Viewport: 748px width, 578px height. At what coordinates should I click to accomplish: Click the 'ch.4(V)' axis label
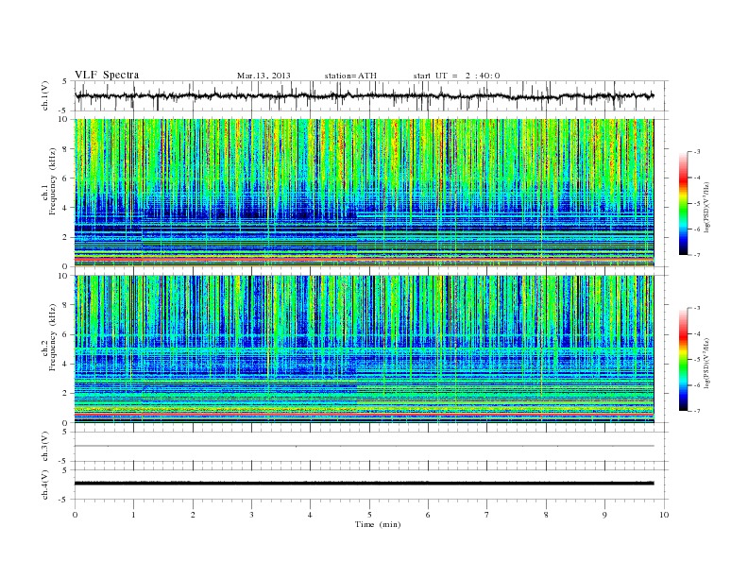pos(45,484)
